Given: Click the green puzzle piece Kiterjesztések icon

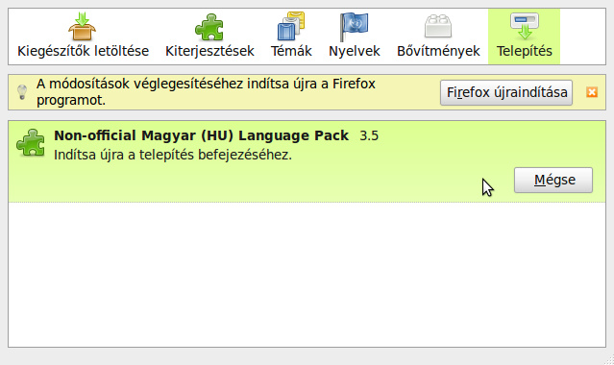Looking at the screenshot, I should point(209,27).
